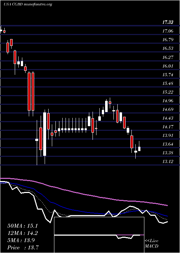Screen dimensions: 180x253
Task: Click the 13.91 price axis label
Action: click(168, 136)
